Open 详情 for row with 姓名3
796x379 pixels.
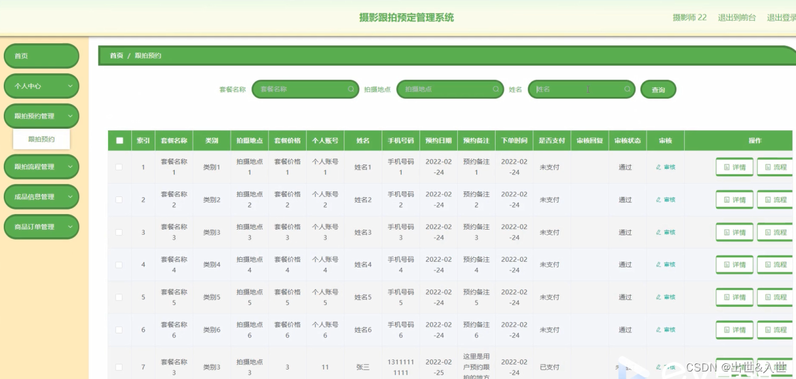734,232
